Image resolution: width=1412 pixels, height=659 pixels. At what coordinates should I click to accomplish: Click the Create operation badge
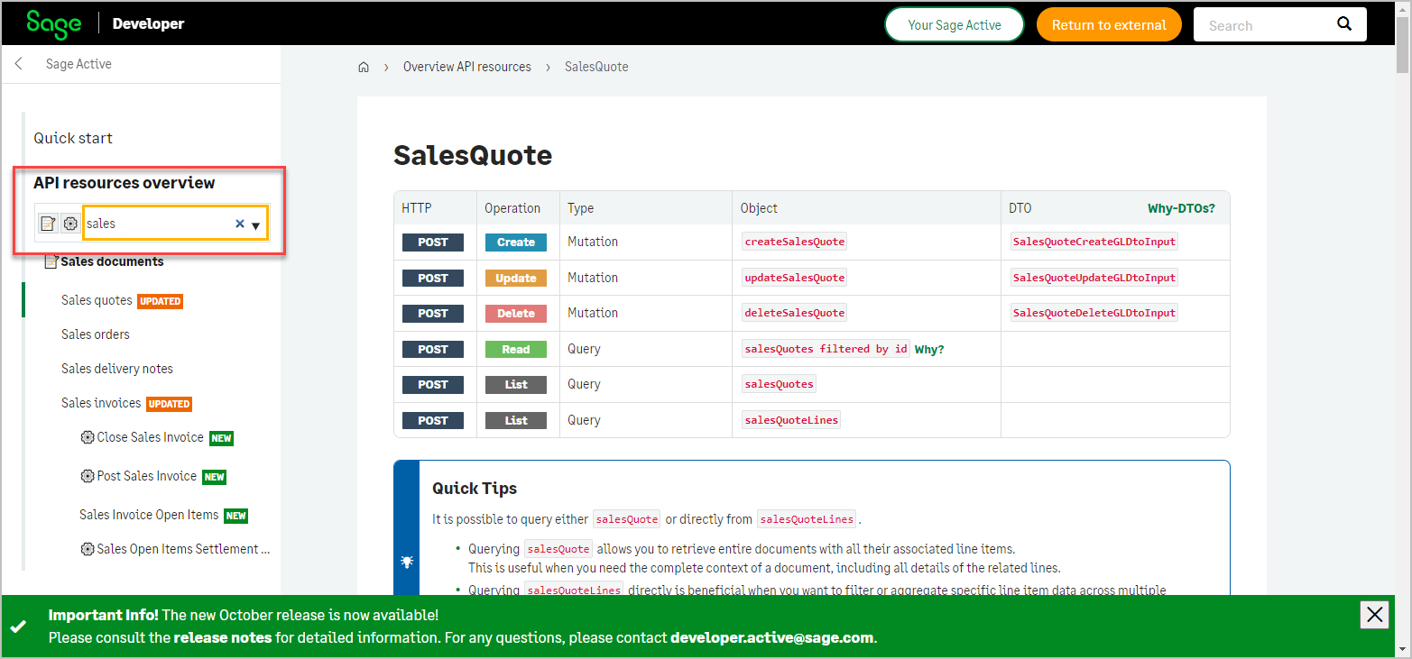516,242
